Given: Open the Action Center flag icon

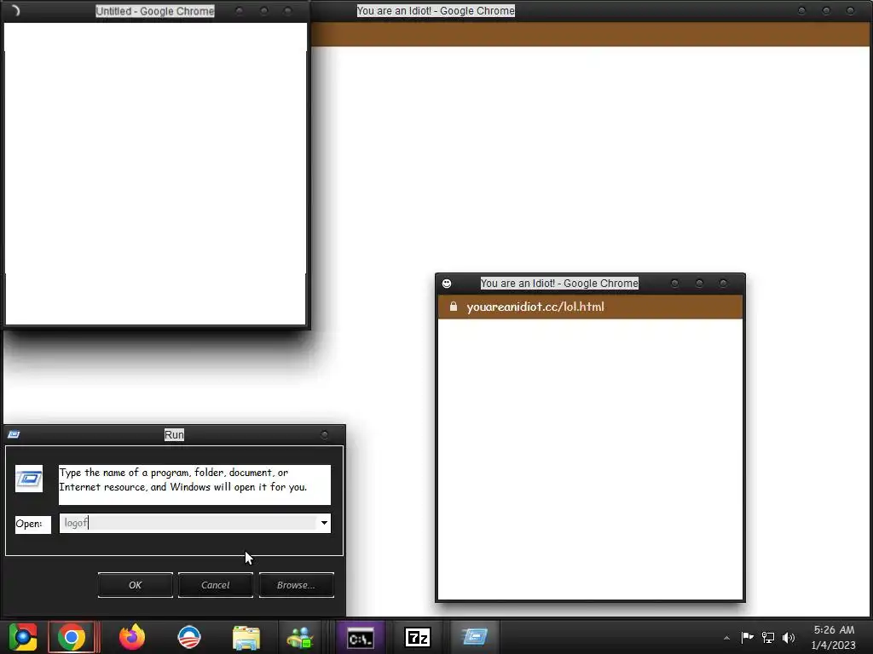Looking at the screenshot, I should [747, 637].
